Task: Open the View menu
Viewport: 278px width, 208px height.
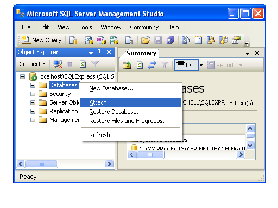Action: tap(64, 27)
